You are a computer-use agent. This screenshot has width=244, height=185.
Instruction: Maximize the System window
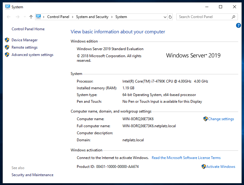pyautogui.click(x=221, y=7)
